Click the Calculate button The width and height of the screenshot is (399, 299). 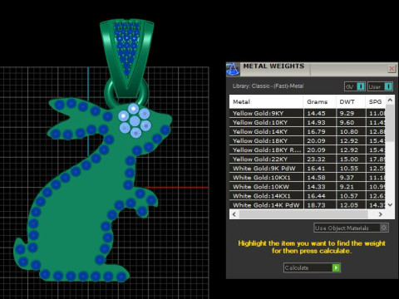point(312,267)
